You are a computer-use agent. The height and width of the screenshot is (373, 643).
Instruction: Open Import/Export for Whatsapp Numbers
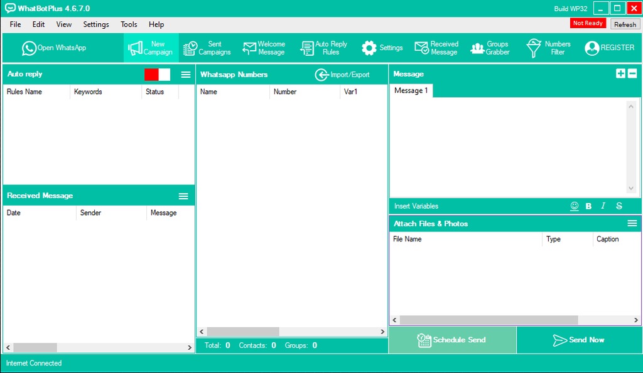pos(342,75)
